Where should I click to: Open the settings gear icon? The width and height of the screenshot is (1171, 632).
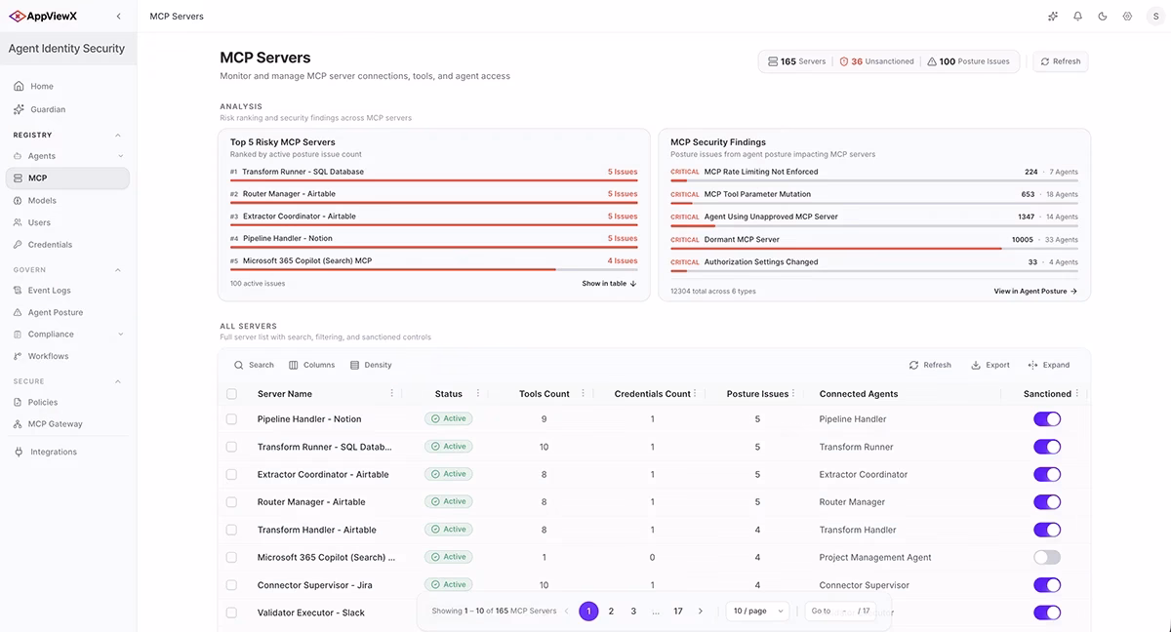tap(1127, 17)
